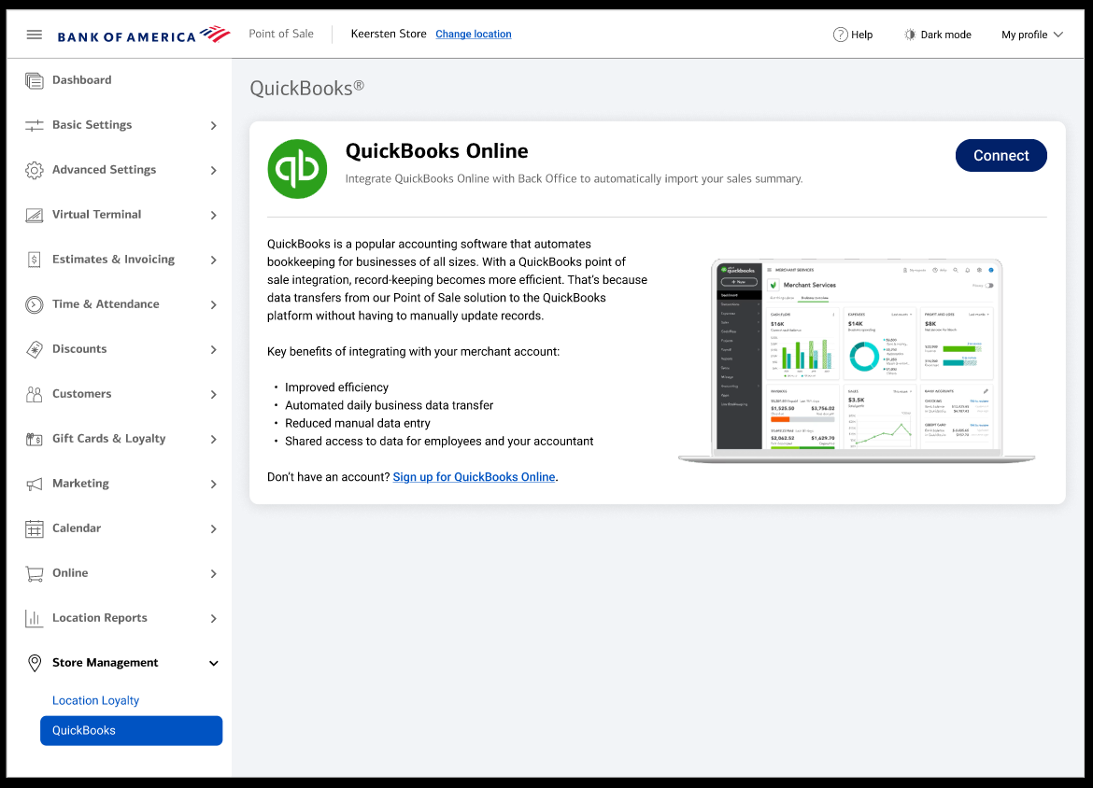Click the Online shopping cart icon

click(35, 573)
